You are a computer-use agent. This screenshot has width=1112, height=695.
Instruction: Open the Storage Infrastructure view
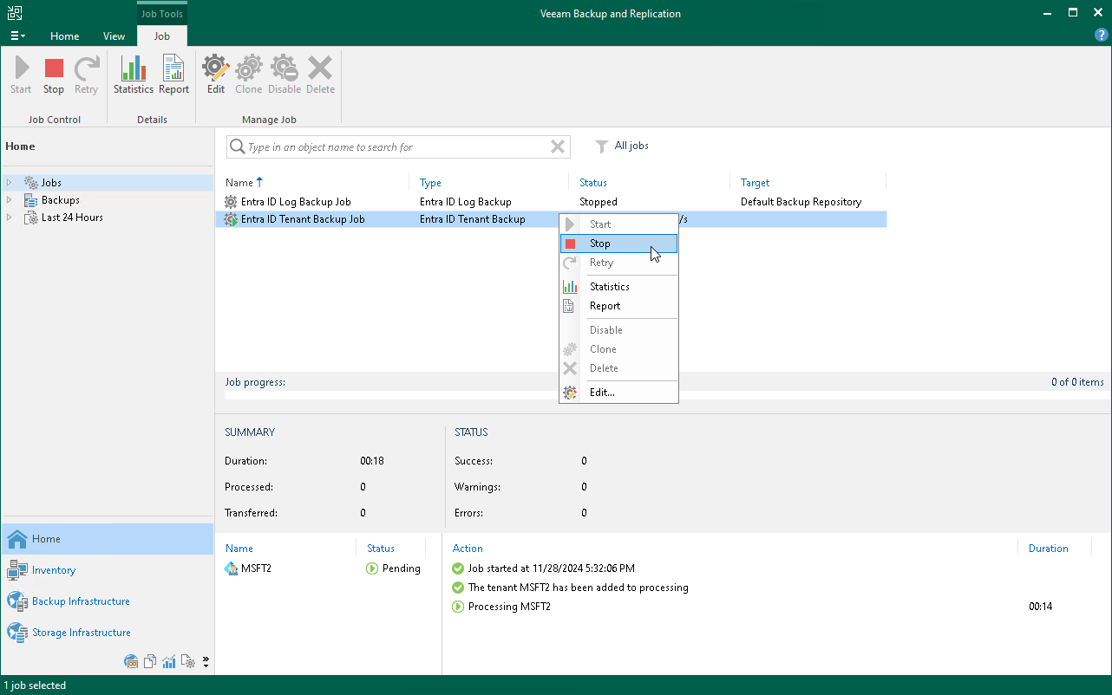(107, 633)
